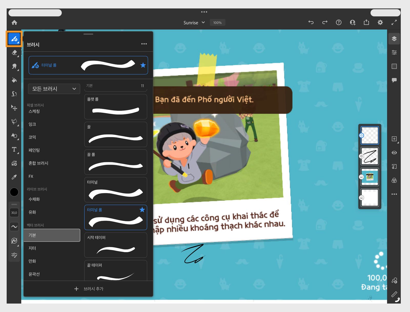Open app Settings gear
410x312 pixels.
(380, 23)
